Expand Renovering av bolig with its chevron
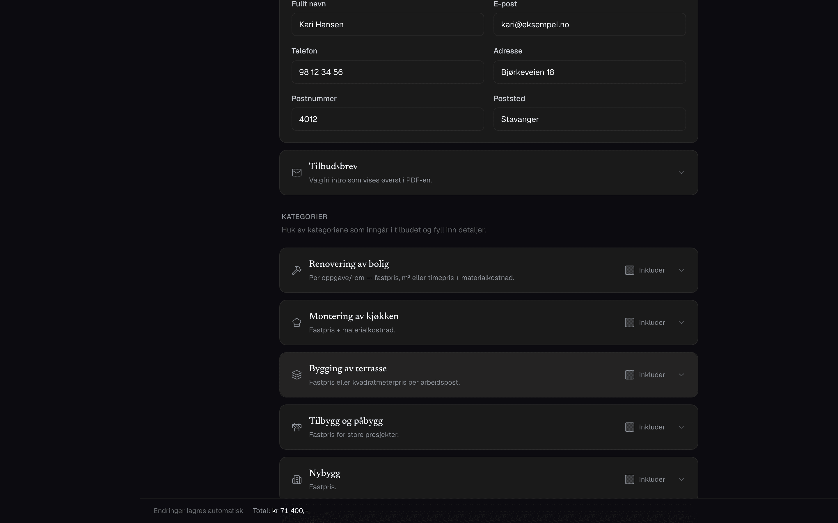Viewport: 838px width, 523px height. coord(681,270)
